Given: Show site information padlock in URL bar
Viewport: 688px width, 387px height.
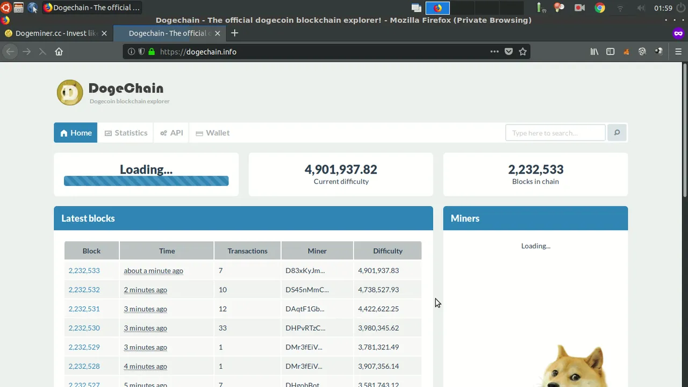Looking at the screenshot, I should 152,52.
